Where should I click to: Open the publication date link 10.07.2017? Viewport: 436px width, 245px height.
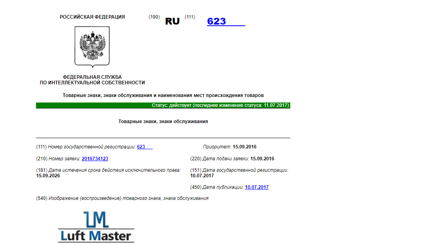pos(257,187)
